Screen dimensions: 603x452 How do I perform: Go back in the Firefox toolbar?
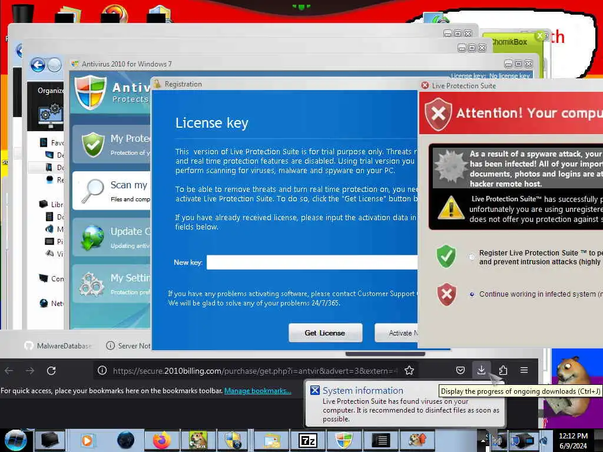tap(9, 371)
